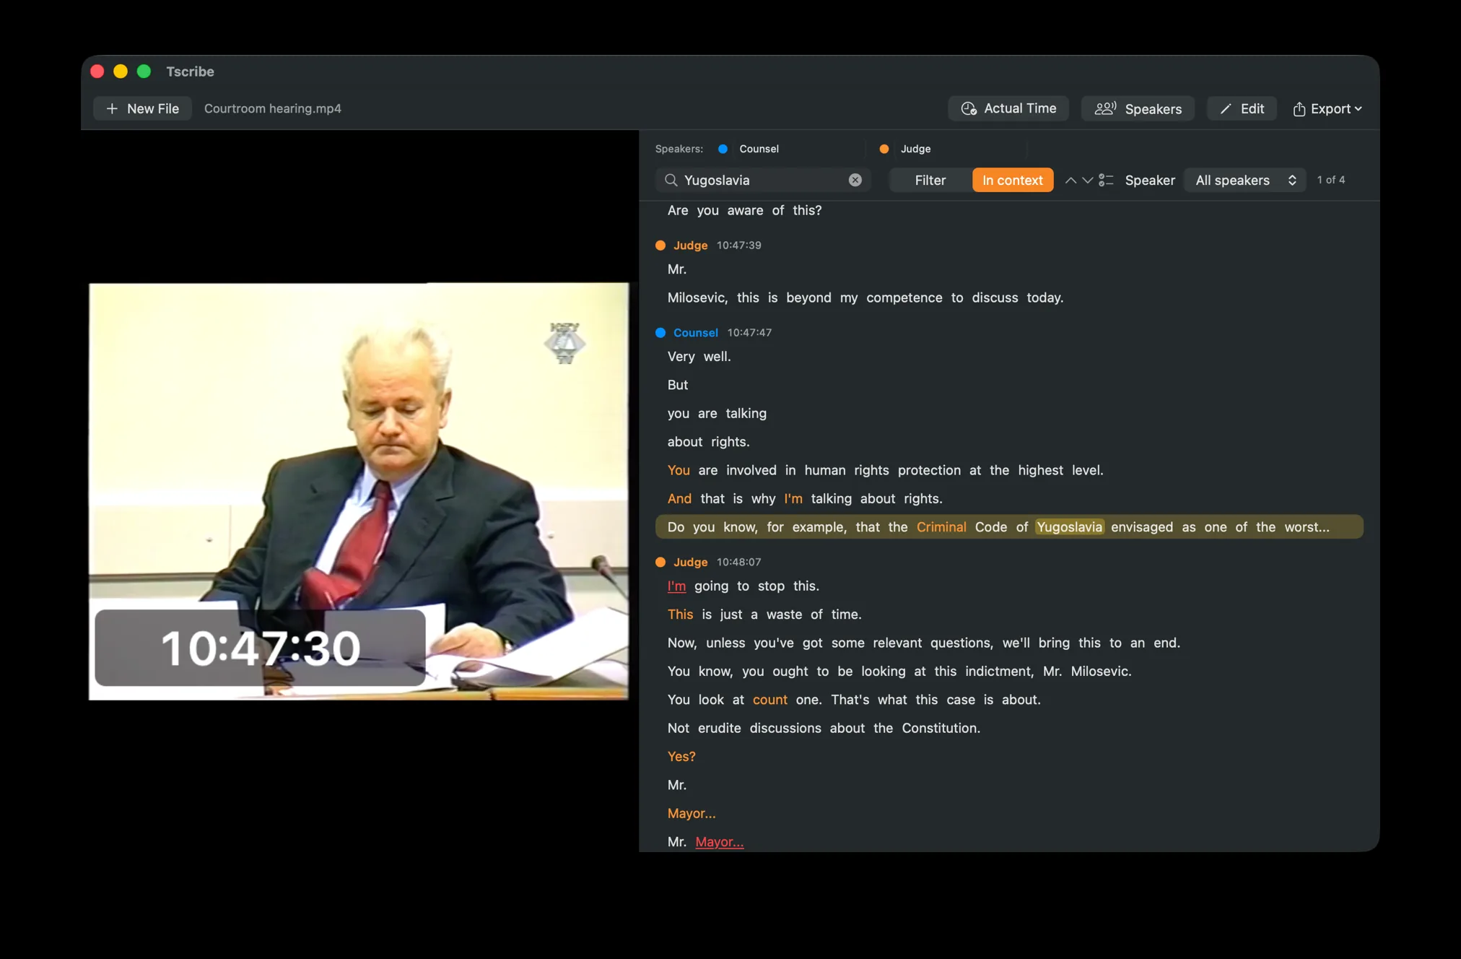
Task: Click the New File button
Action: pos(143,108)
